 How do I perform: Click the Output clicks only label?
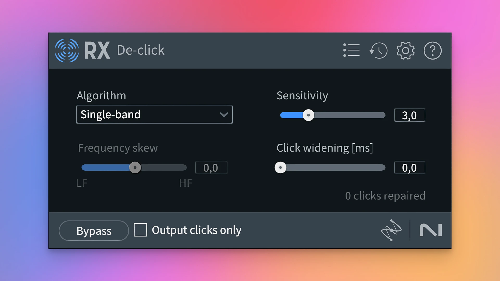(x=197, y=230)
